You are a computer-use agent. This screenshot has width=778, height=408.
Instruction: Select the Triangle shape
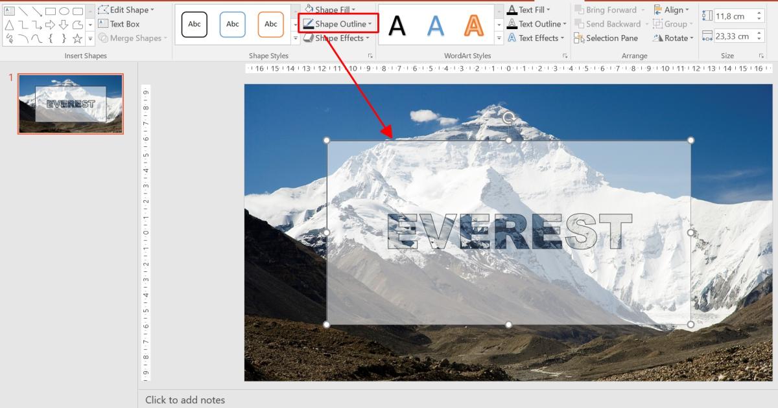click(9, 25)
